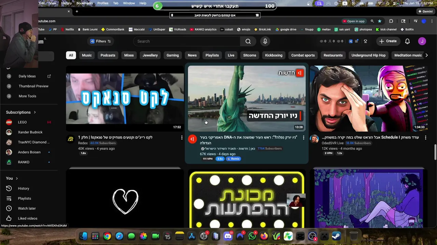The image size is (437, 245).
Task: Open the photopea bookmark
Action: (x=363, y=30)
